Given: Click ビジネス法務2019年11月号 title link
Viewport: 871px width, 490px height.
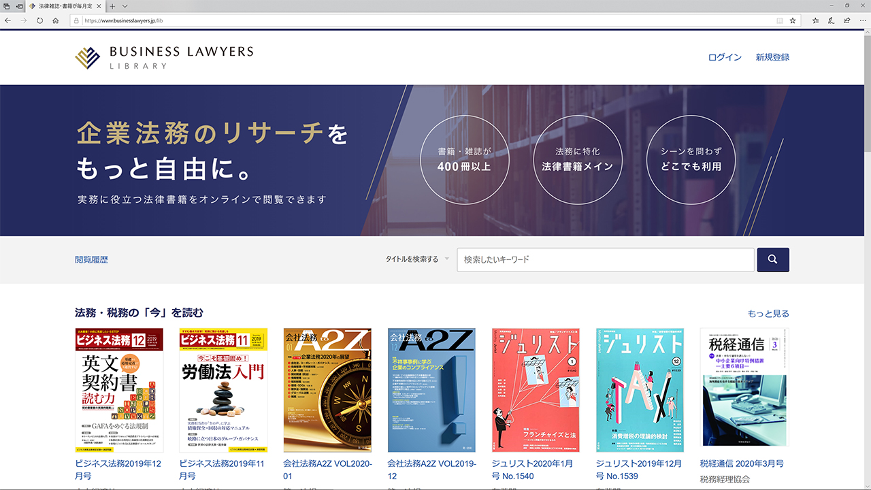Looking at the screenshot, I should click(x=222, y=470).
